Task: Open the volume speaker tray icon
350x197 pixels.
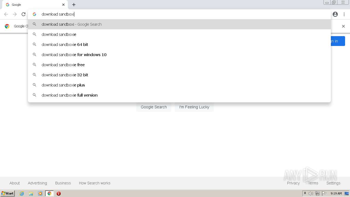Action: tap(311, 193)
